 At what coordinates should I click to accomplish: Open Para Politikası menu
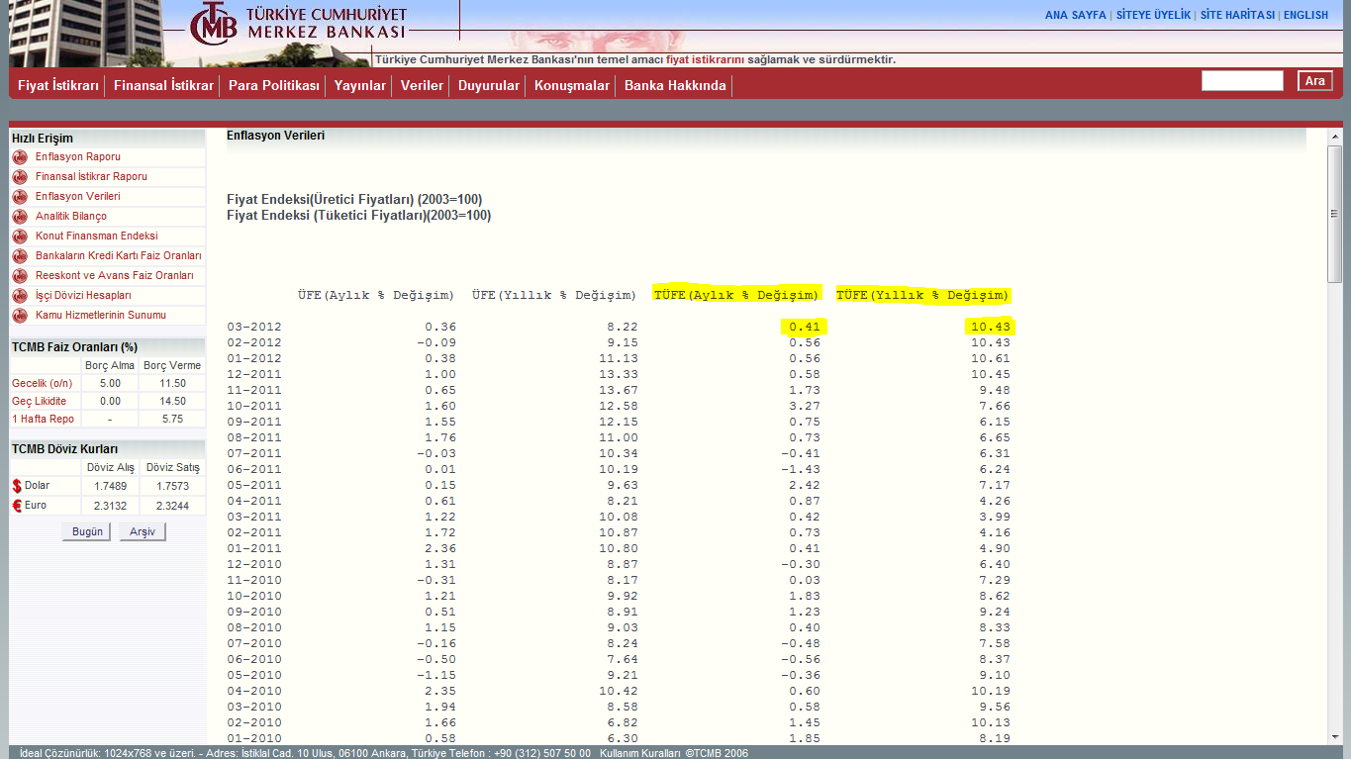(x=274, y=86)
